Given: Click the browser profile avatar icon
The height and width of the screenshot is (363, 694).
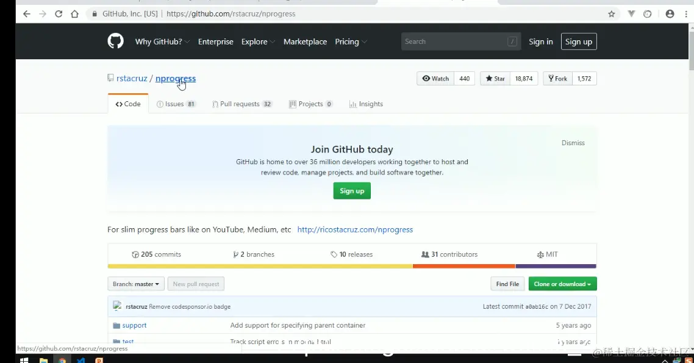Looking at the screenshot, I should point(670,13).
